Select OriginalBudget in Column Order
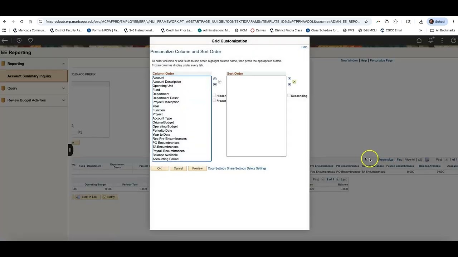This screenshot has height=257, width=458. coord(182,122)
